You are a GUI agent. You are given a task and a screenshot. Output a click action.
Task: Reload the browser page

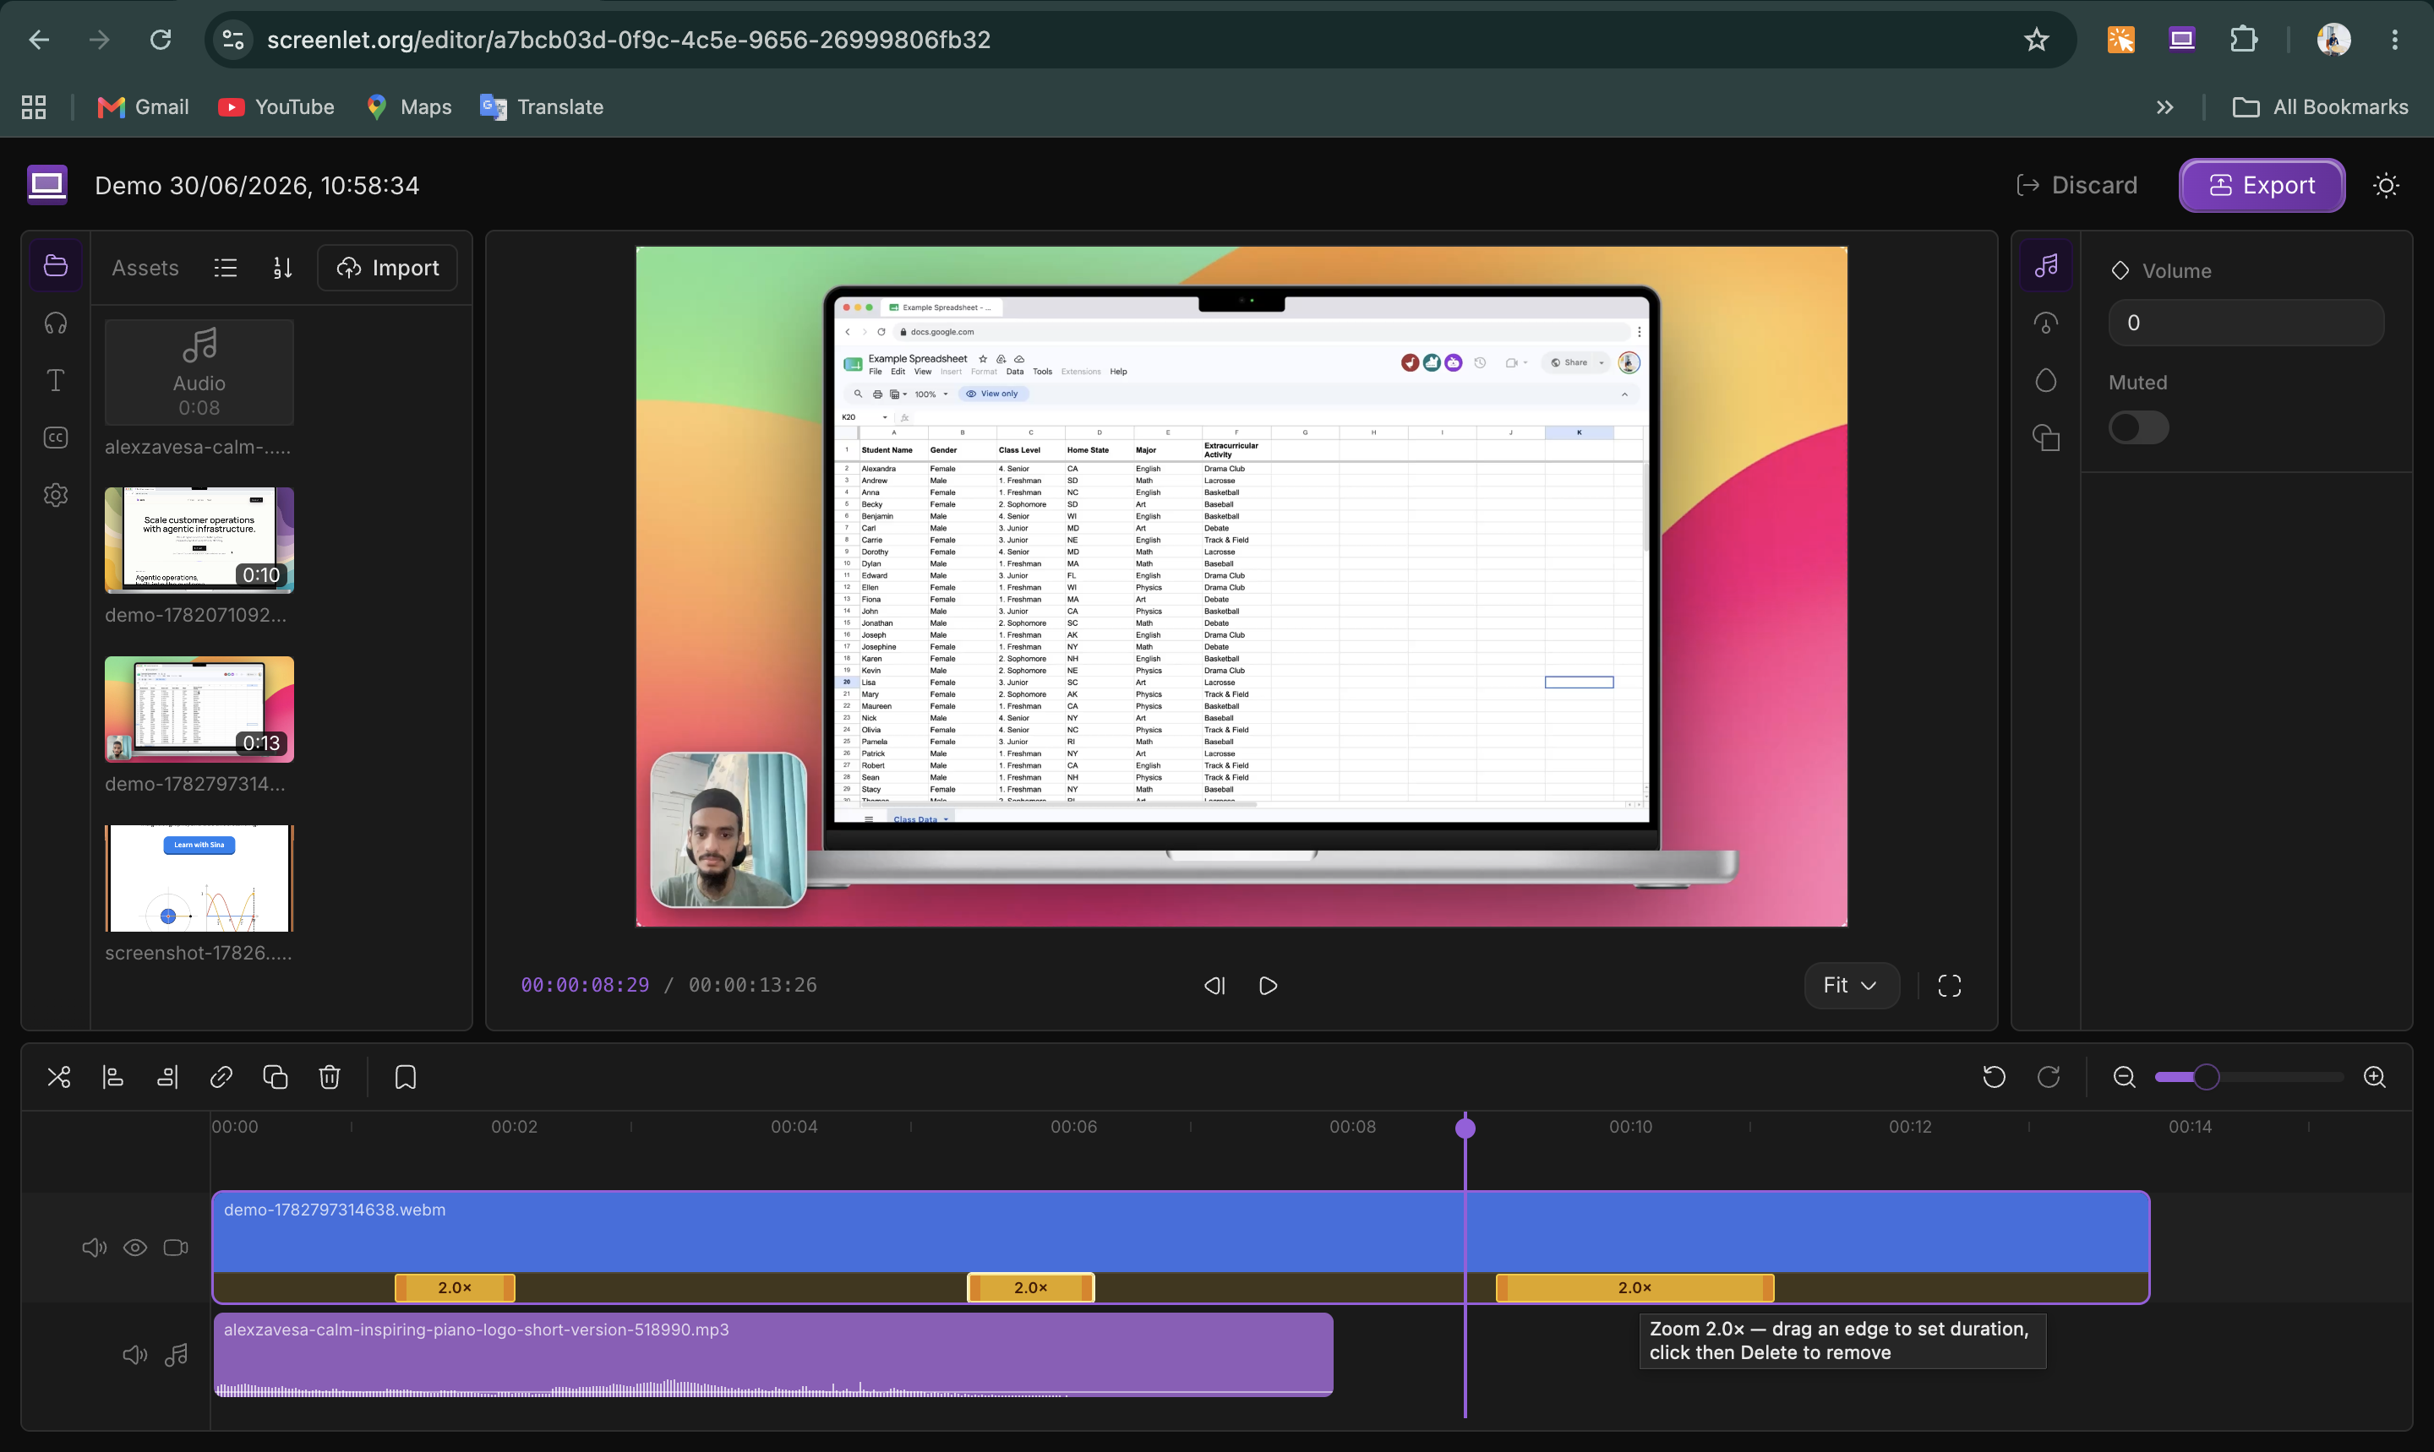coord(161,39)
